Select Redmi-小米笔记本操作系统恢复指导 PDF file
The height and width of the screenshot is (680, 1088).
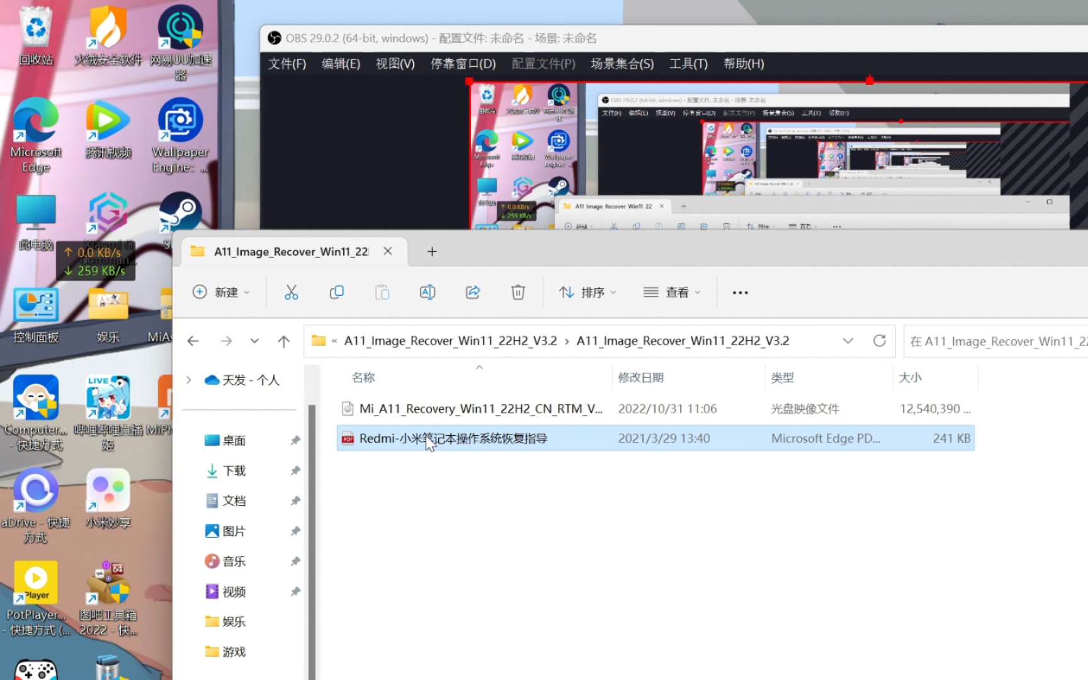point(655,438)
